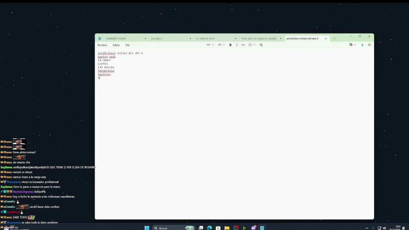
Task: Minimize the Notepad window
Action: click(350, 36)
